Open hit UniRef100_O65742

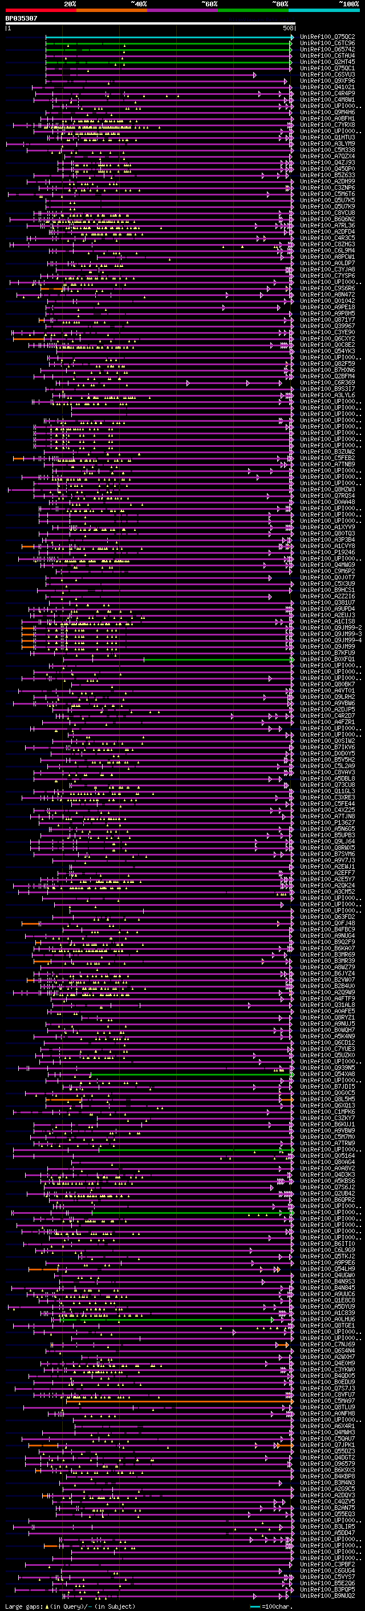pos(327,50)
